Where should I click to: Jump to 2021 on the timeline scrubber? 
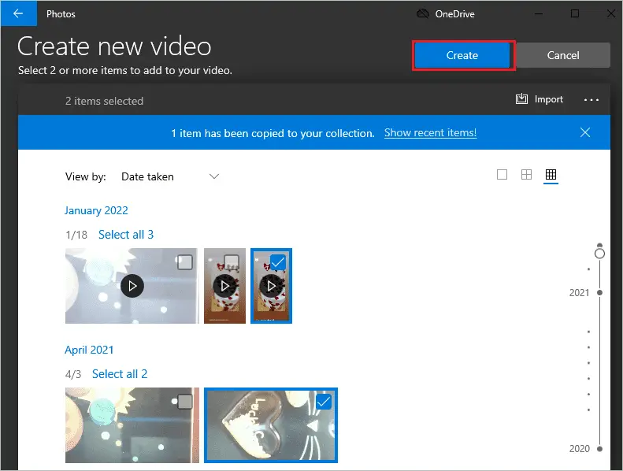point(599,292)
